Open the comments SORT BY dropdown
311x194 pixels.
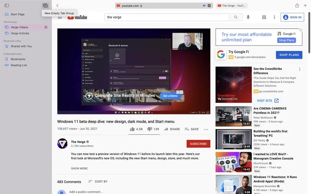pyautogui.click(x=98, y=182)
